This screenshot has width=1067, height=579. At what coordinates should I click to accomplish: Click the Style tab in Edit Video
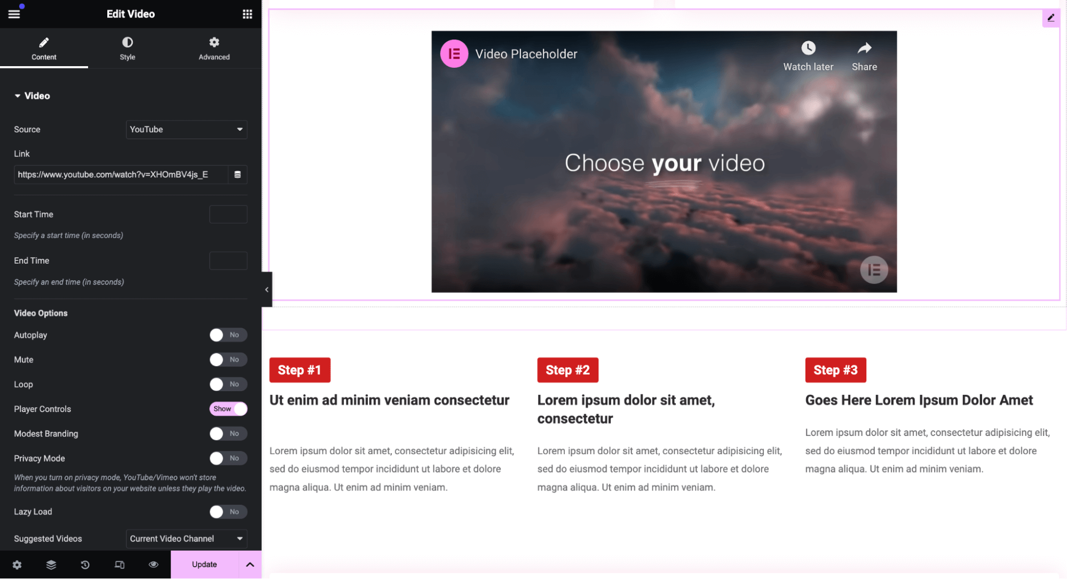click(x=127, y=48)
